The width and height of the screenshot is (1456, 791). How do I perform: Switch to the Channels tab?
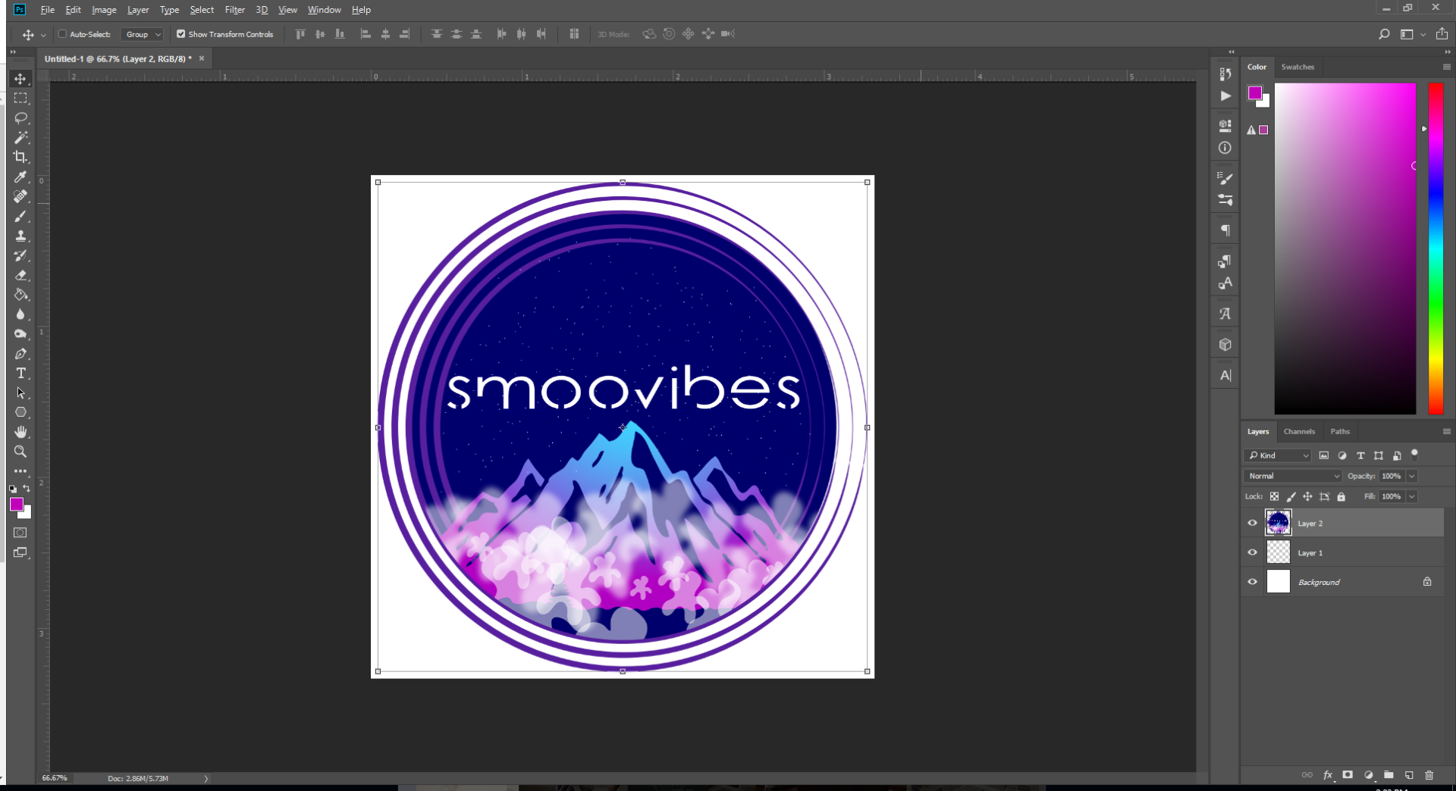pos(1299,431)
